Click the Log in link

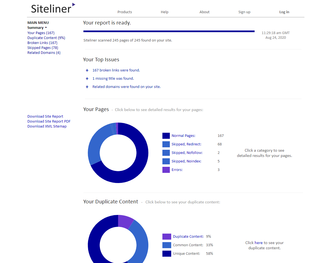coord(284,12)
